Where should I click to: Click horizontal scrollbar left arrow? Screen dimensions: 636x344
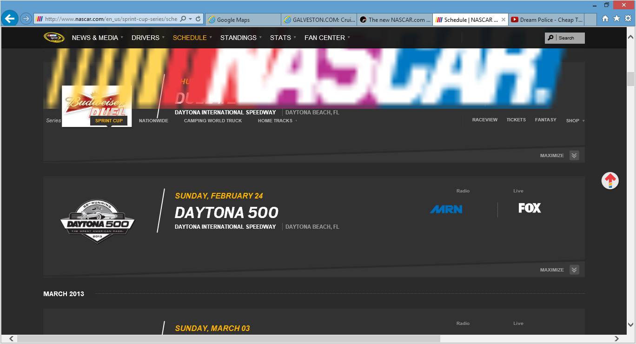point(11,339)
